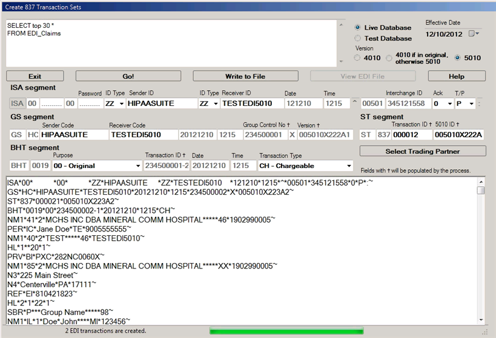Screen dimensions: 496x338
Task: Select the Live Database radio button
Action: (x=358, y=28)
